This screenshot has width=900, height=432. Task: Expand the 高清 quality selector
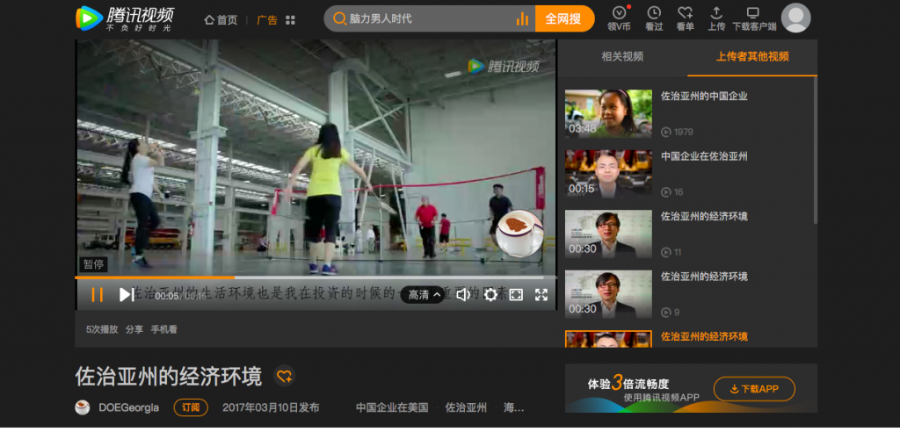(x=424, y=295)
